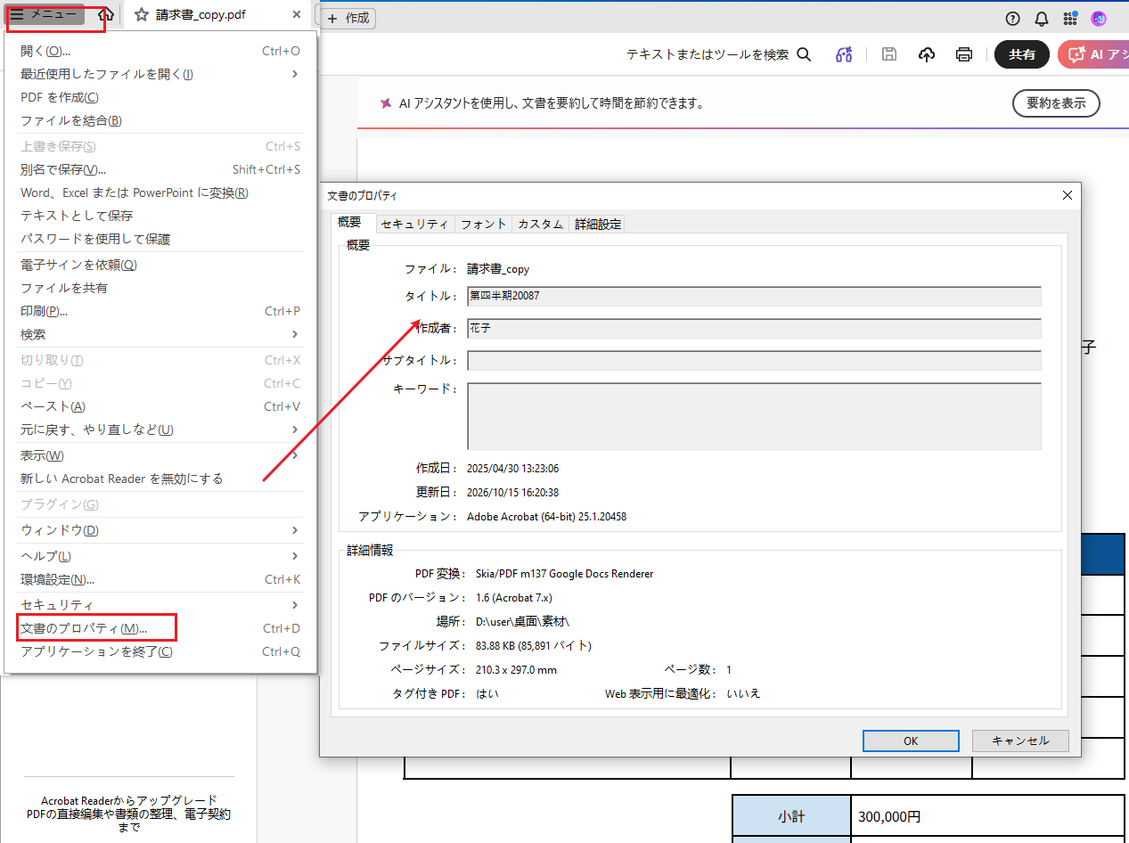Select ファイルを結合(B) menu item
The height and width of the screenshot is (843, 1129).
pyautogui.click(x=160, y=120)
